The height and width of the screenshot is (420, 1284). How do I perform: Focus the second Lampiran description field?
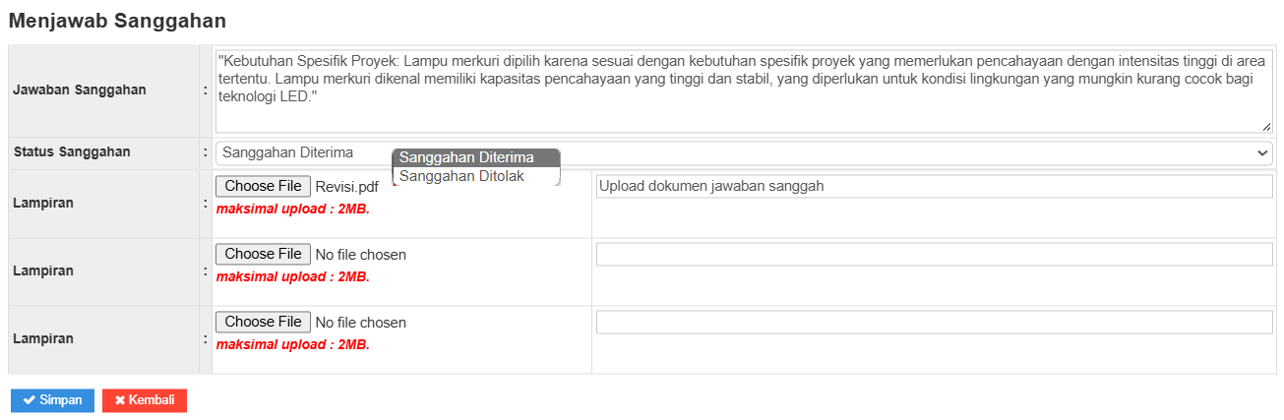934,255
